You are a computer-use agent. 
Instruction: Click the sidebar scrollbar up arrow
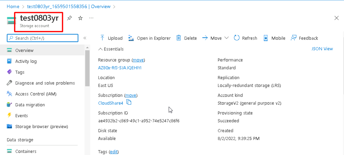pyautogui.click(x=87, y=47)
